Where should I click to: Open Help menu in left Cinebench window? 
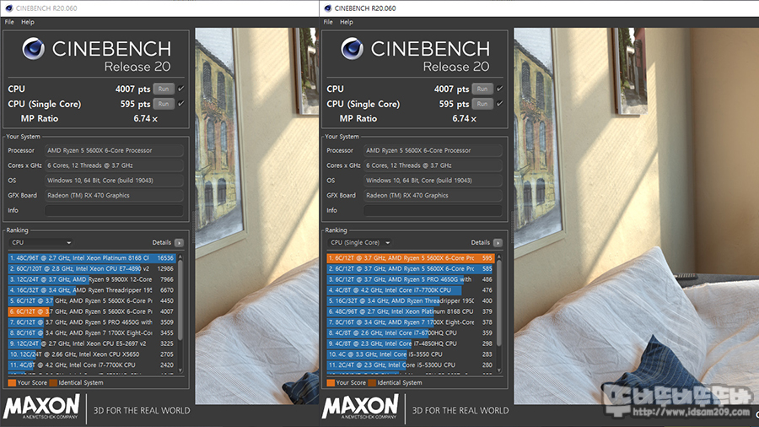(28, 22)
